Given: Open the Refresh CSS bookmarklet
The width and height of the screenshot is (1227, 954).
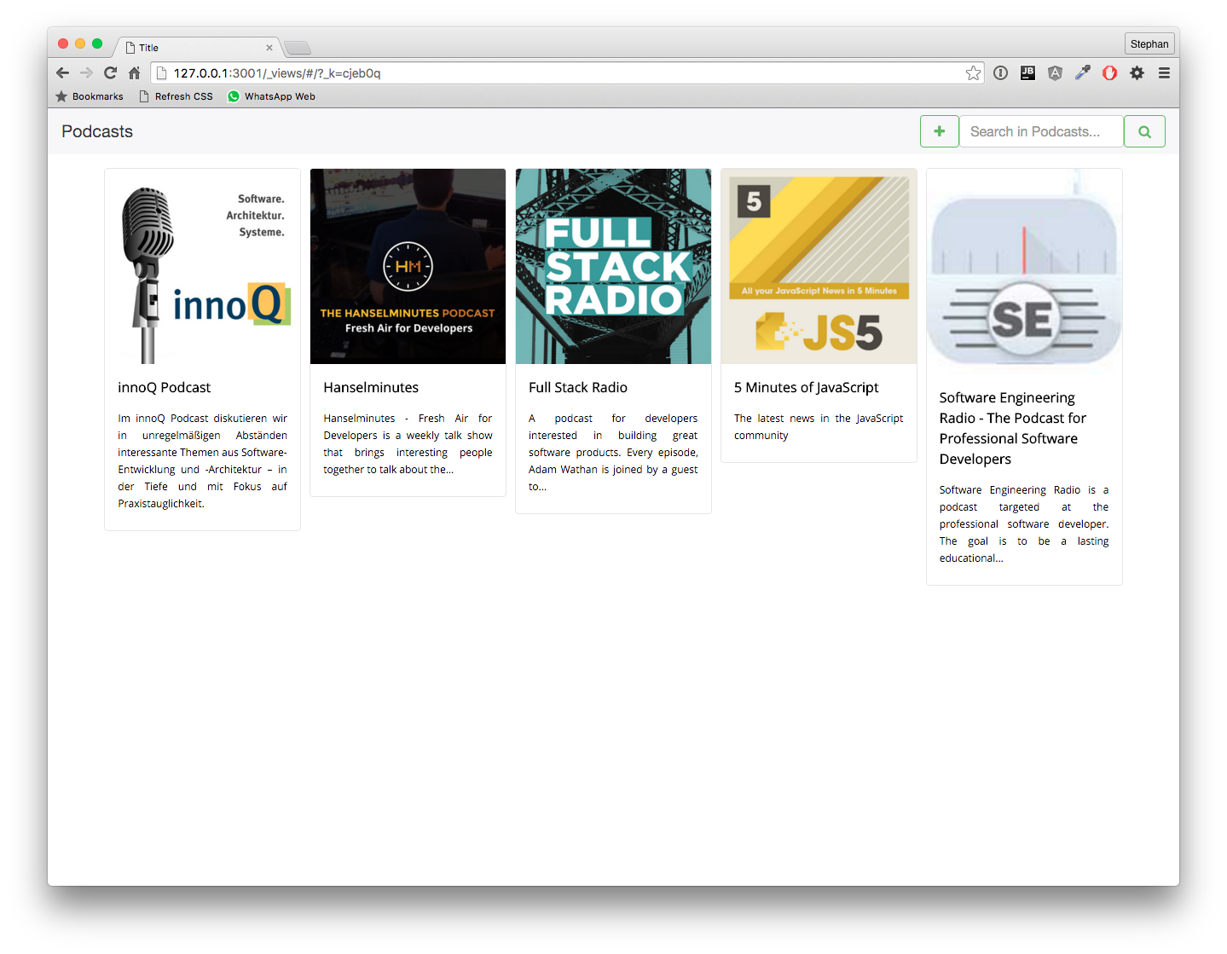Looking at the screenshot, I should click(x=176, y=96).
